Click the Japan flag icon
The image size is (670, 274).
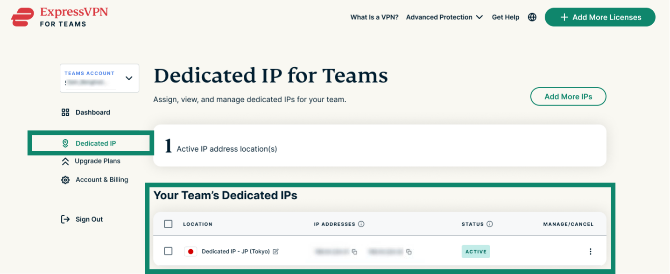coord(190,252)
